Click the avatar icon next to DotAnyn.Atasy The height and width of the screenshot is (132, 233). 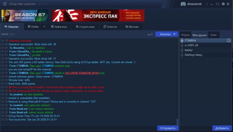tap(182, 55)
